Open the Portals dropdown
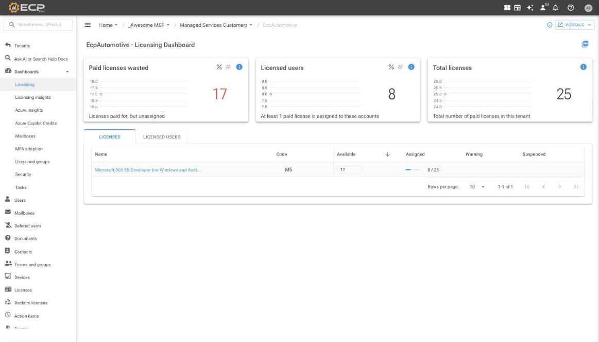Image resolution: width=599 pixels, height=342 pixels. click(x=575, y=25)
